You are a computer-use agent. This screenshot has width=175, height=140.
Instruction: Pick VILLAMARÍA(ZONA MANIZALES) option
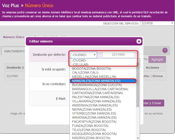click(103, 101)
